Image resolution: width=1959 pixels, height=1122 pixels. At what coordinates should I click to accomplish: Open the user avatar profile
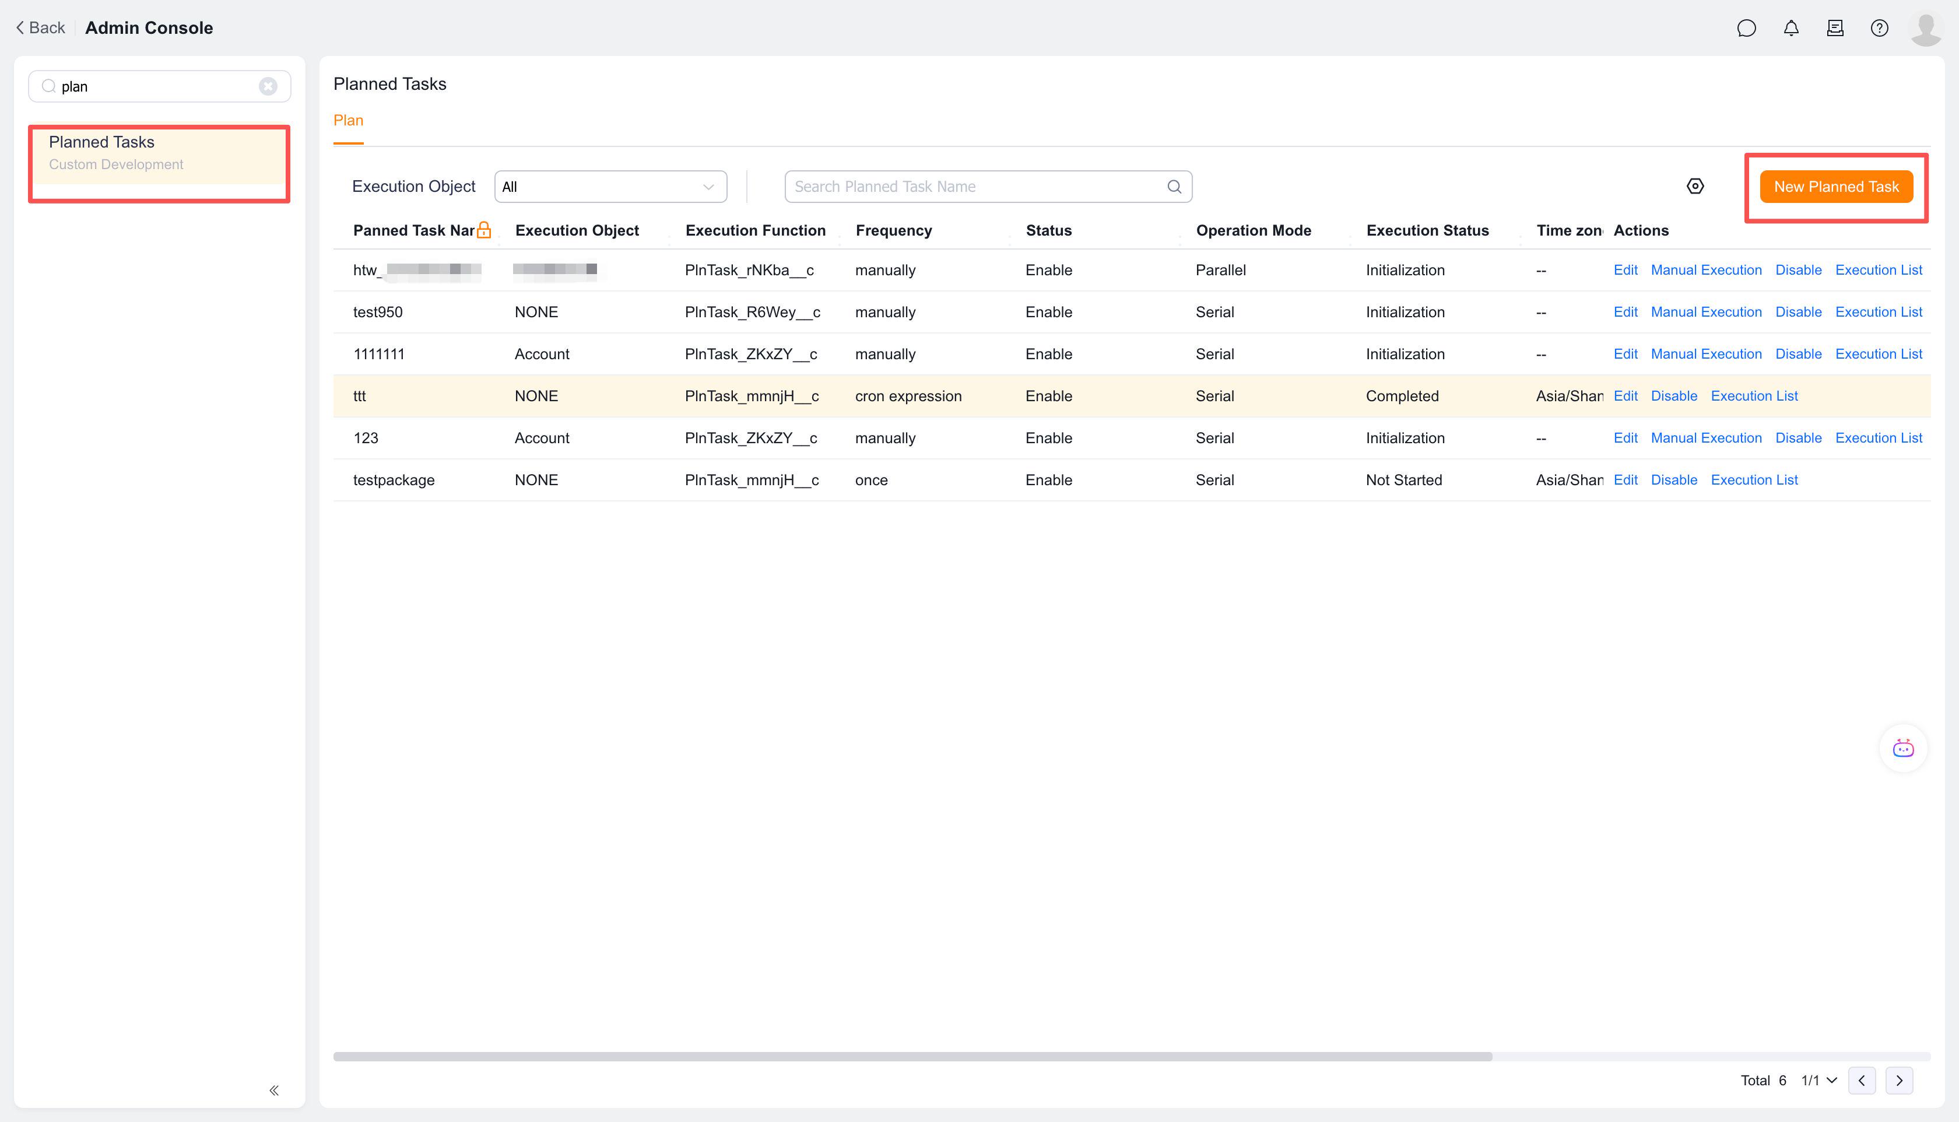coord(1926,29)
